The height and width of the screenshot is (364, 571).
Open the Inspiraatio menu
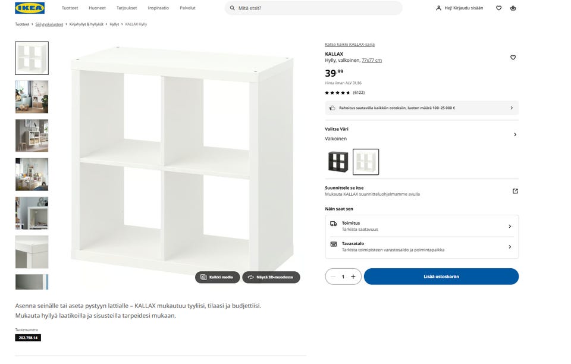158,8
